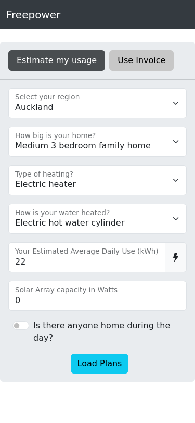This screenshot has width=195, height=423.
Task: Toggle the anyone home during the day switch
Action: [21, 326]
